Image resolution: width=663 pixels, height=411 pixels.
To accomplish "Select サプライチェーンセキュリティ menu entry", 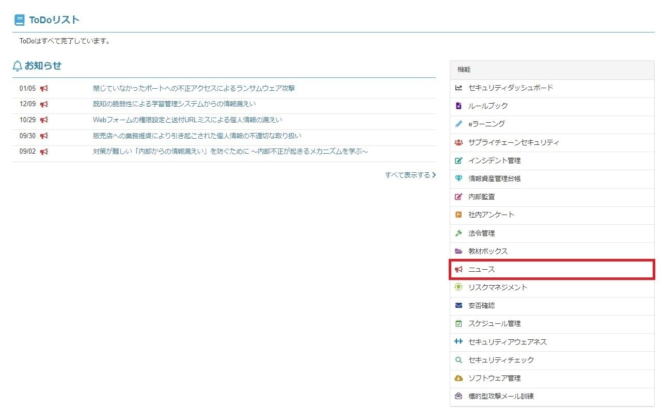I will click(x=552, y=142).
